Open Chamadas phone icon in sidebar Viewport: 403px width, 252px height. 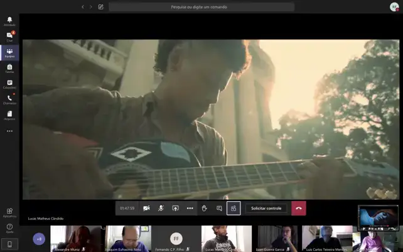pos(9,99)
